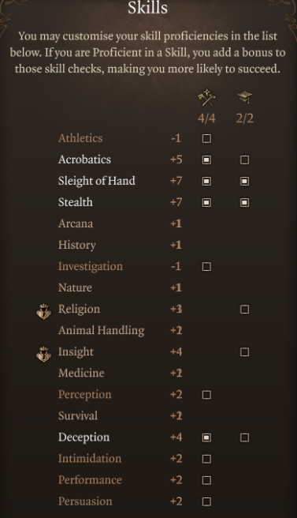
Task: Select the Arcana skill row label
Action: (76, 223)
